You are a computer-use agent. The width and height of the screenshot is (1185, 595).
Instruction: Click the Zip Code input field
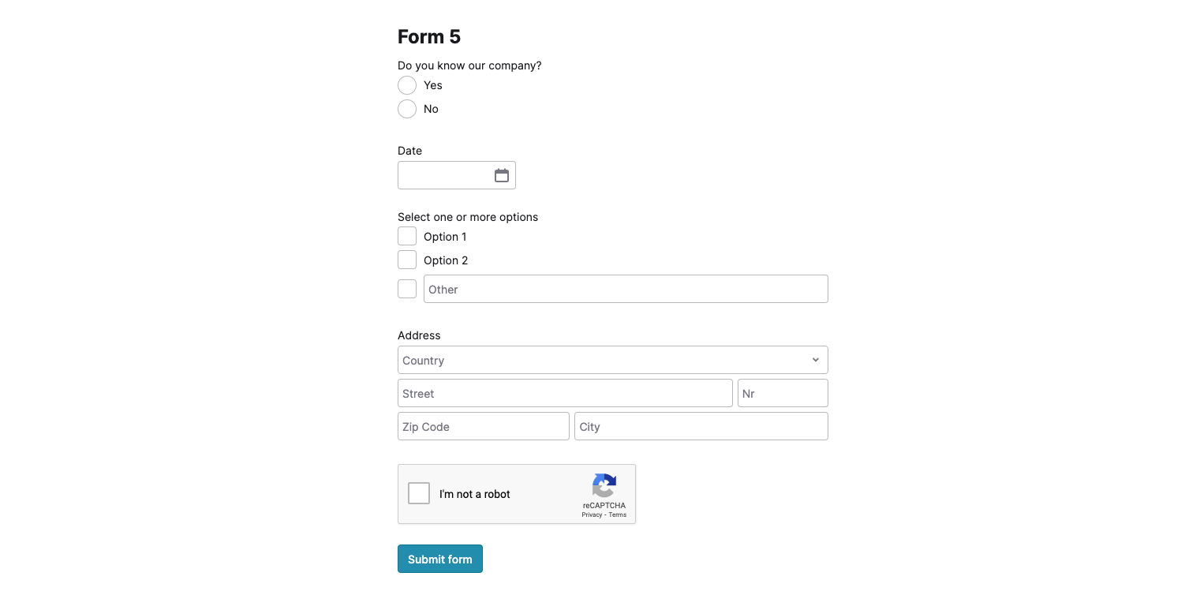(x=484, y=426)
